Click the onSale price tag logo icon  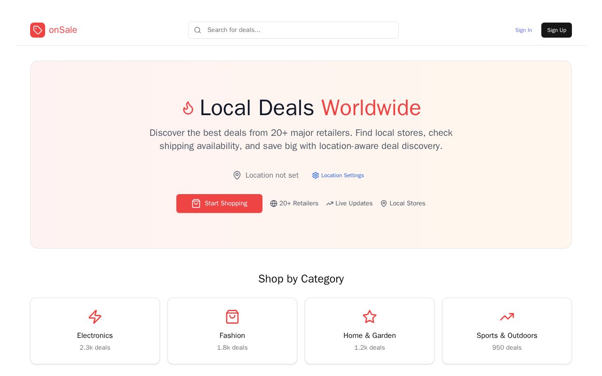pyautogui.click(x=38, y=30)
